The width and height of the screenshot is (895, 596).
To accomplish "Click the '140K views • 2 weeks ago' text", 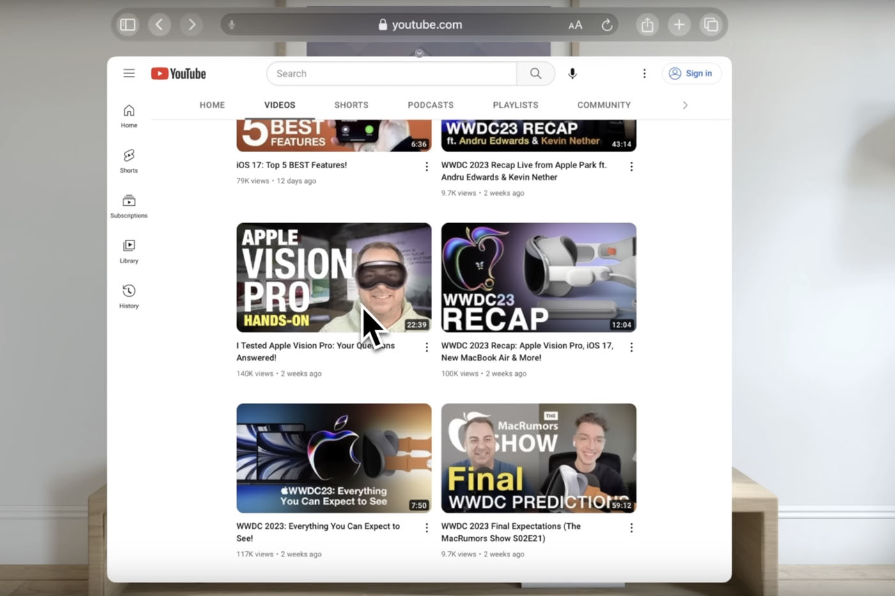I will tap(279, 373).
